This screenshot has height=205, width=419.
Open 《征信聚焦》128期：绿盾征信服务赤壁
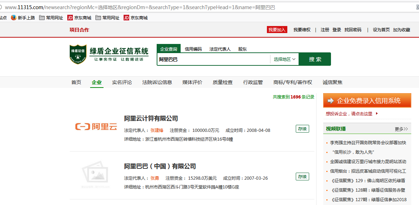[368, 190]
